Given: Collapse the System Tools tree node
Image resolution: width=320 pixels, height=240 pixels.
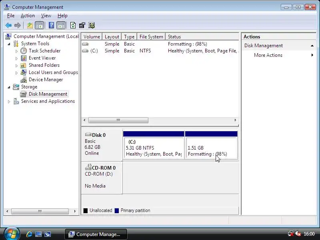Looking at the screenshot, I should [x=9, y=44].
